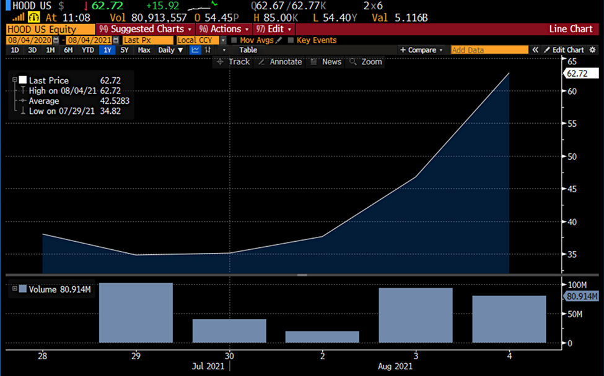Click the 62.72 price flag on axis
The width and height of the screenshot is (604, 376).
(x=581, y=74)
